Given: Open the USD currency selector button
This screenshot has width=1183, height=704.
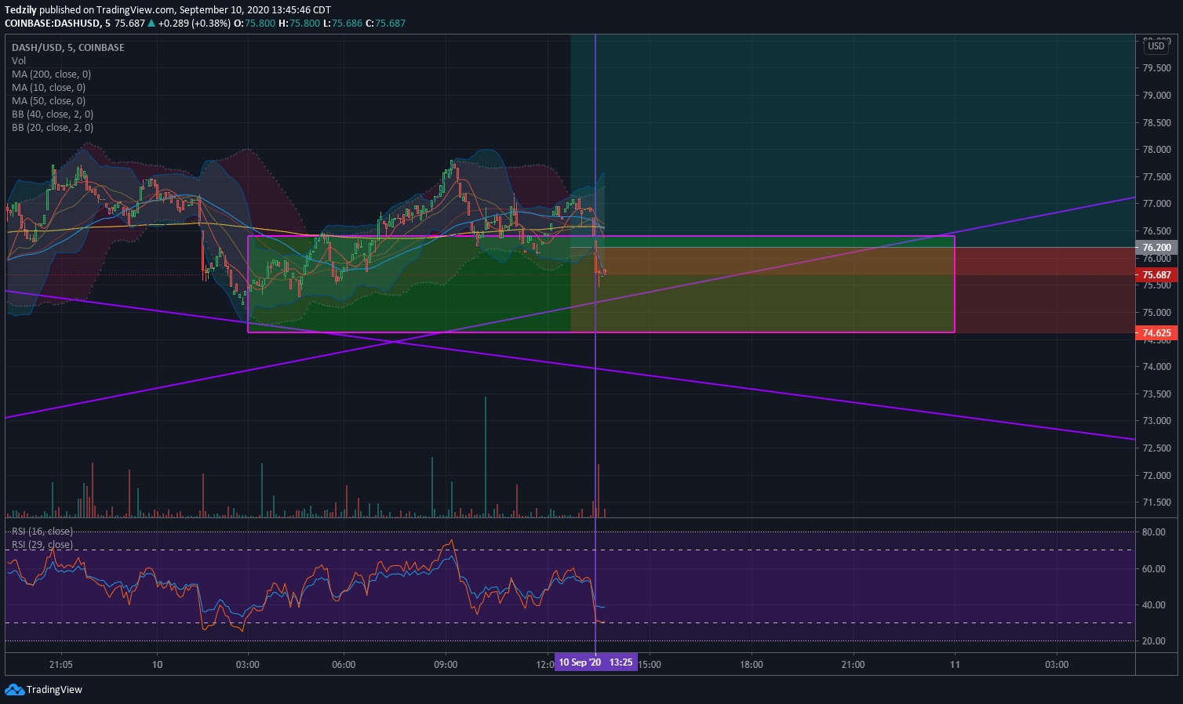Looking at the screenshot, I should (x=1156, y=46).
